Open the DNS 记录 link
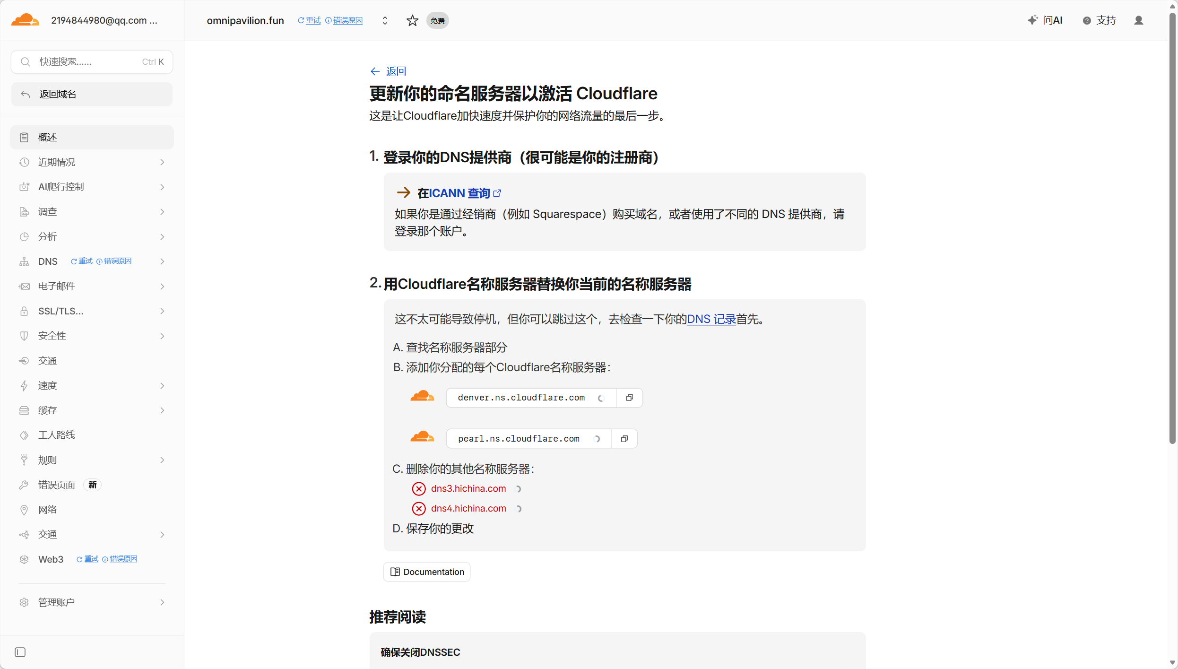 coord(711,319)
